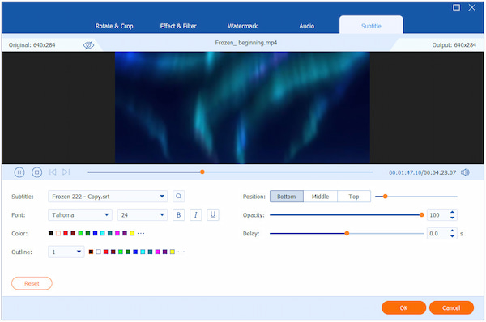Pick white font color swatch
Viewport: 486px width, 322px height.
point(58,233)
